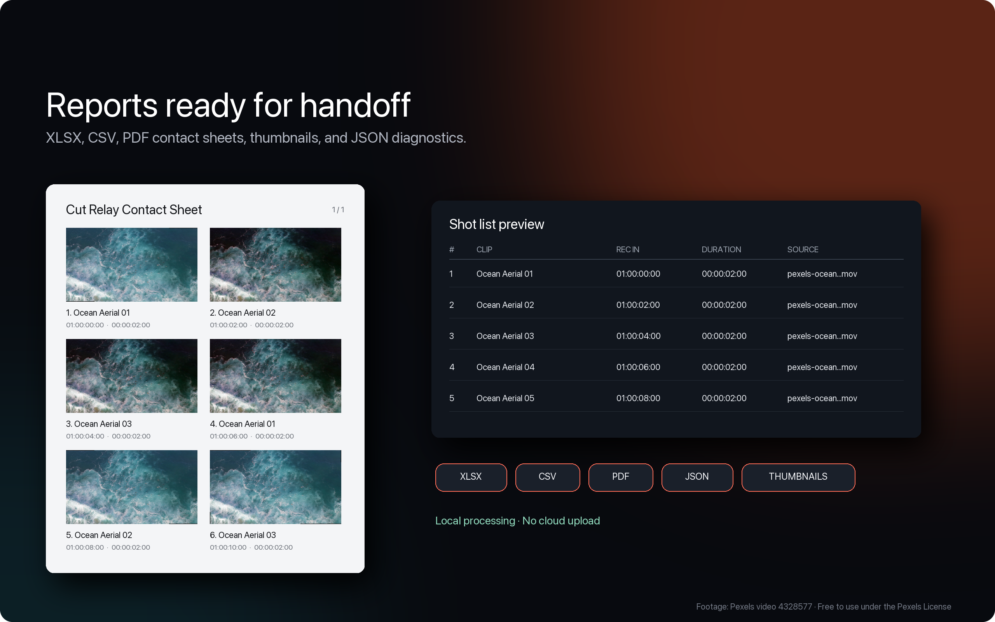Image resolution: width=995 pixels, height=622 pixels.
Task: Select thumbnail 4. Ocean Aerial 01
Action: (x=276, y=376)
